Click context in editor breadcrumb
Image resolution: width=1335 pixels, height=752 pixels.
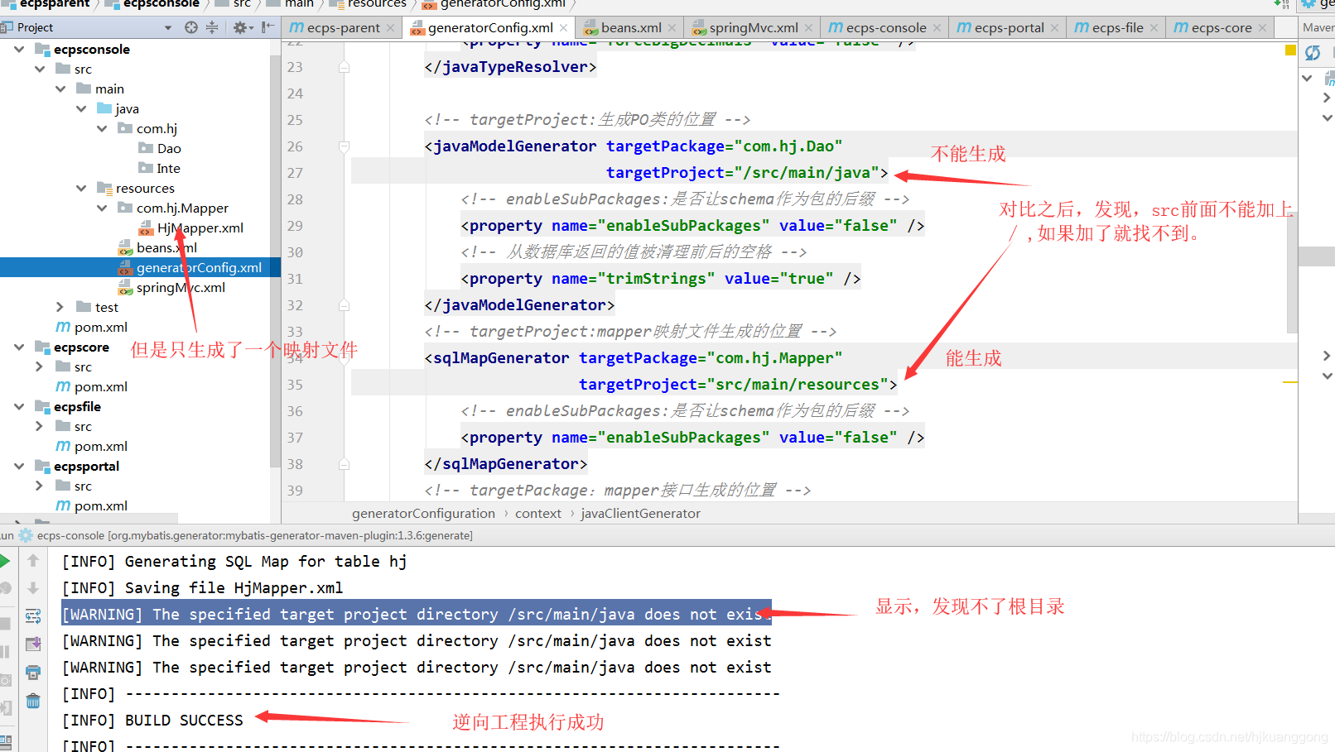[538, 514]
